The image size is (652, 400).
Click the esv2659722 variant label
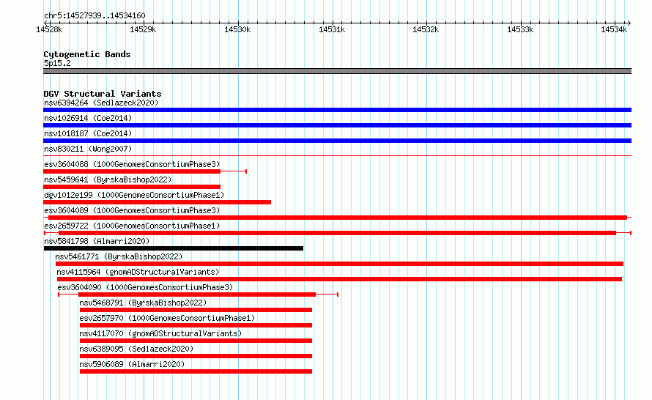(x=132, y=226)
